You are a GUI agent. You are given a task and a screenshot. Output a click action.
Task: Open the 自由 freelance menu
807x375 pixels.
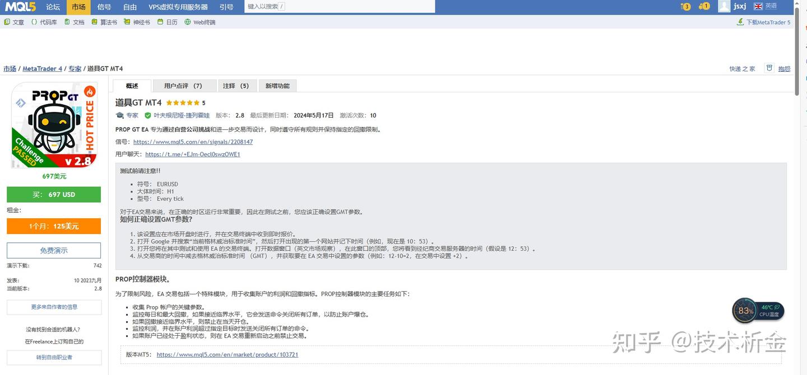point(130,7)
